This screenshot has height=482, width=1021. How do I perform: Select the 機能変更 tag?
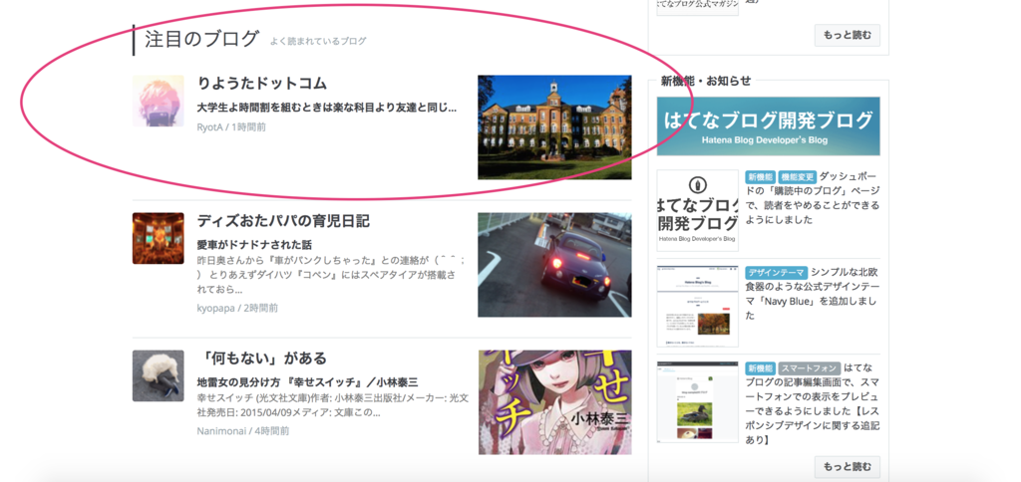pyautogui.click(x=797, y=177)
